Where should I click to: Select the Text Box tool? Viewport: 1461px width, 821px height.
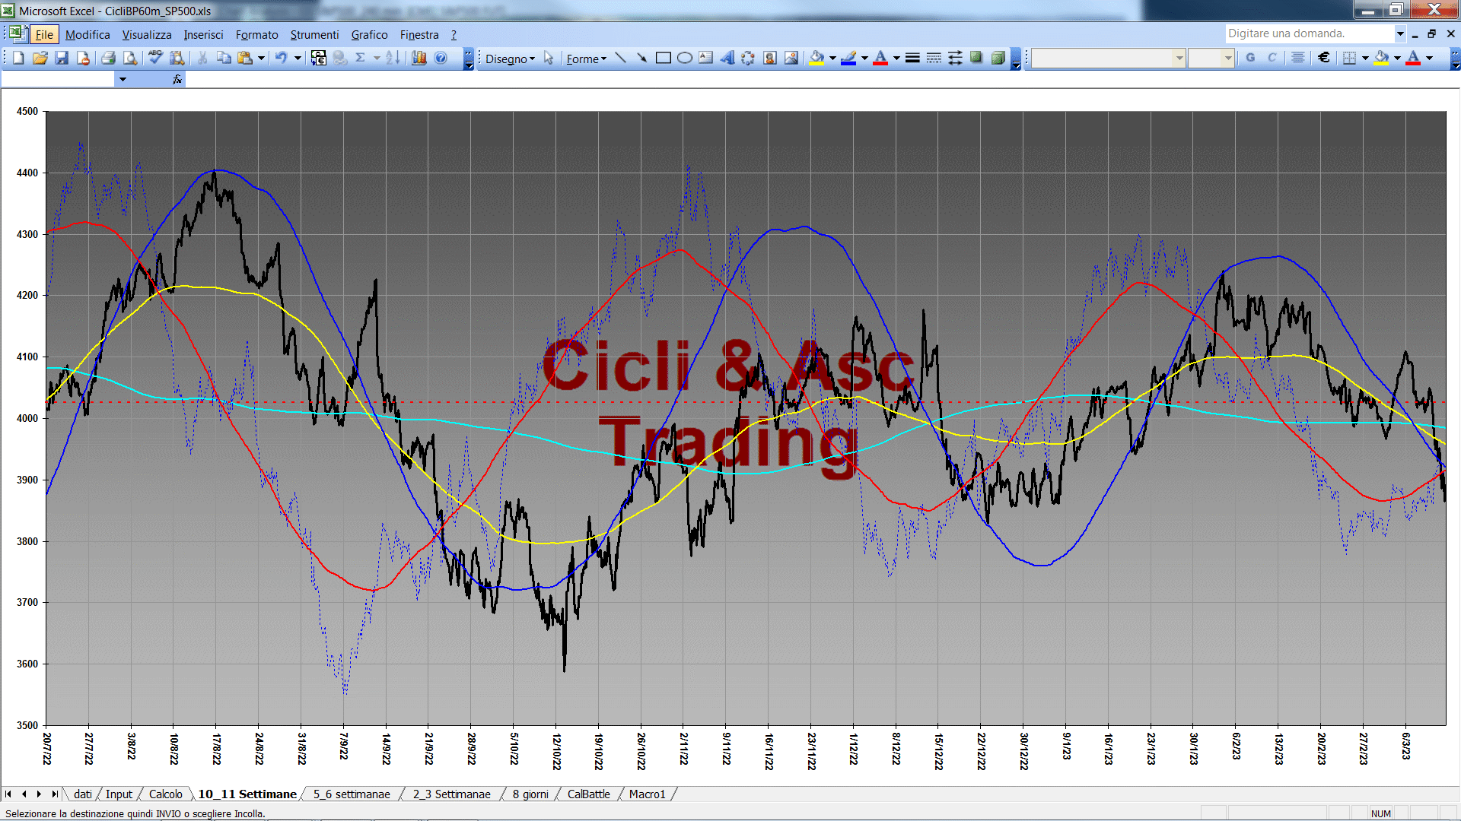coord(706,58)
